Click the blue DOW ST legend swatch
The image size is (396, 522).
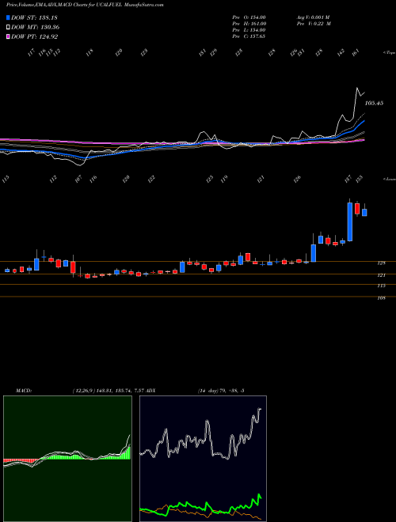click(x=9, y=17)
